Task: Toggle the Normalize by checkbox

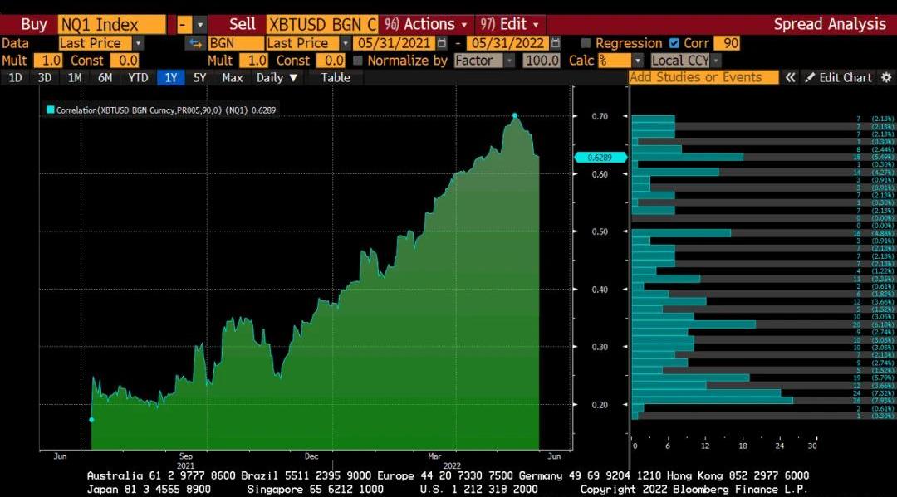Action: coord(358,61)
